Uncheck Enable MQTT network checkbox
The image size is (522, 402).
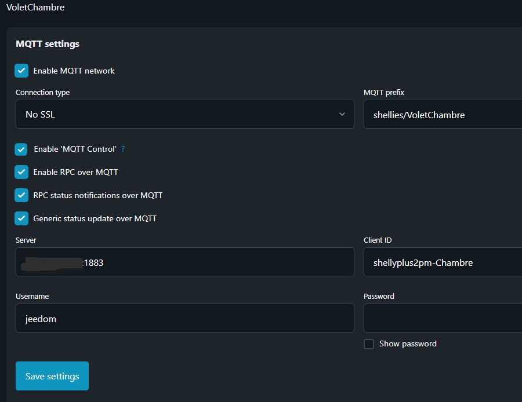pyautogui.click(x=21, y=71)
